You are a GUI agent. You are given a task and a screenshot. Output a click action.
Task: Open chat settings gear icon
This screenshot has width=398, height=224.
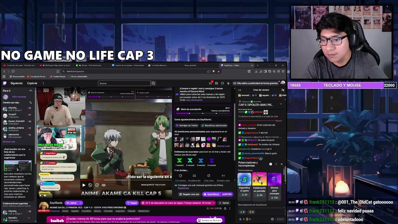tap(272, 219)
